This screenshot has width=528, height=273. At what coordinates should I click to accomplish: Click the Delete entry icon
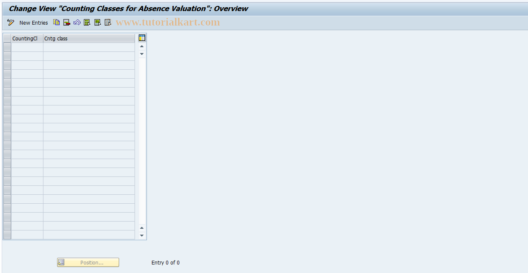(67, 23)
